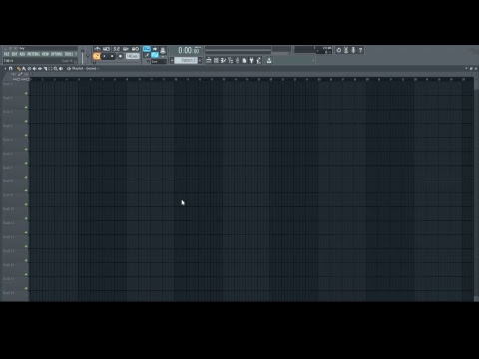Open the Playlist options menu arrow
The width and height of the screenshot is (479, 359).
point(5,68)
